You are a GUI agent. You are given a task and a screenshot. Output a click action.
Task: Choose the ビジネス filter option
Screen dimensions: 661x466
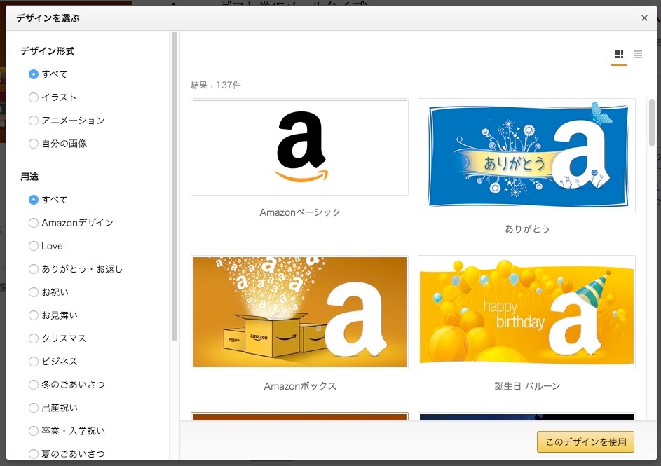pos(34,362)
